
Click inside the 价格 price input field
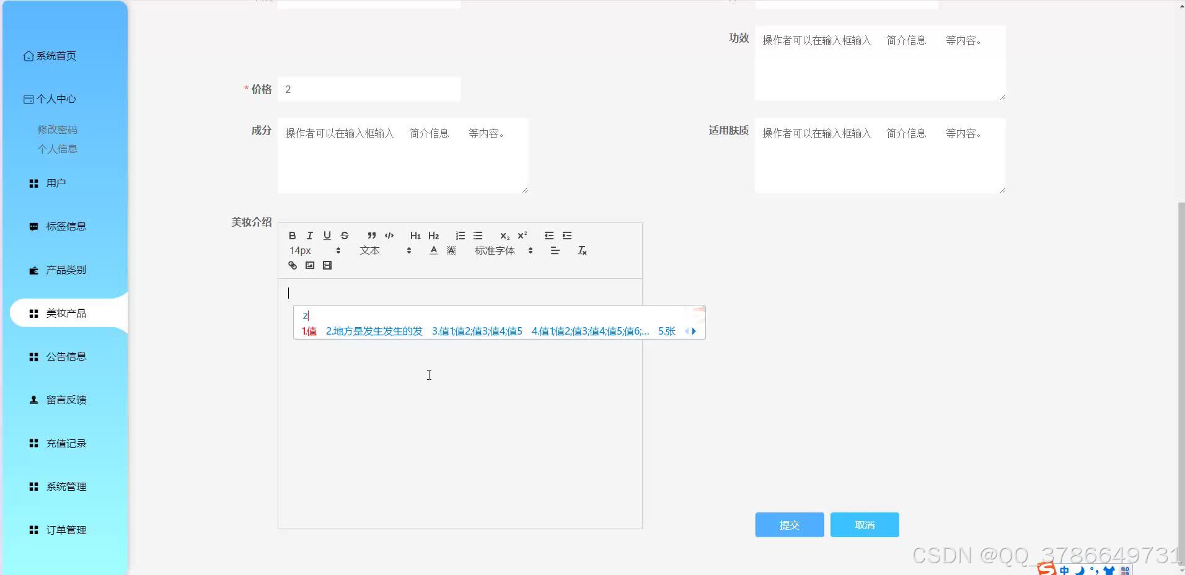click(x=369, y=89)
